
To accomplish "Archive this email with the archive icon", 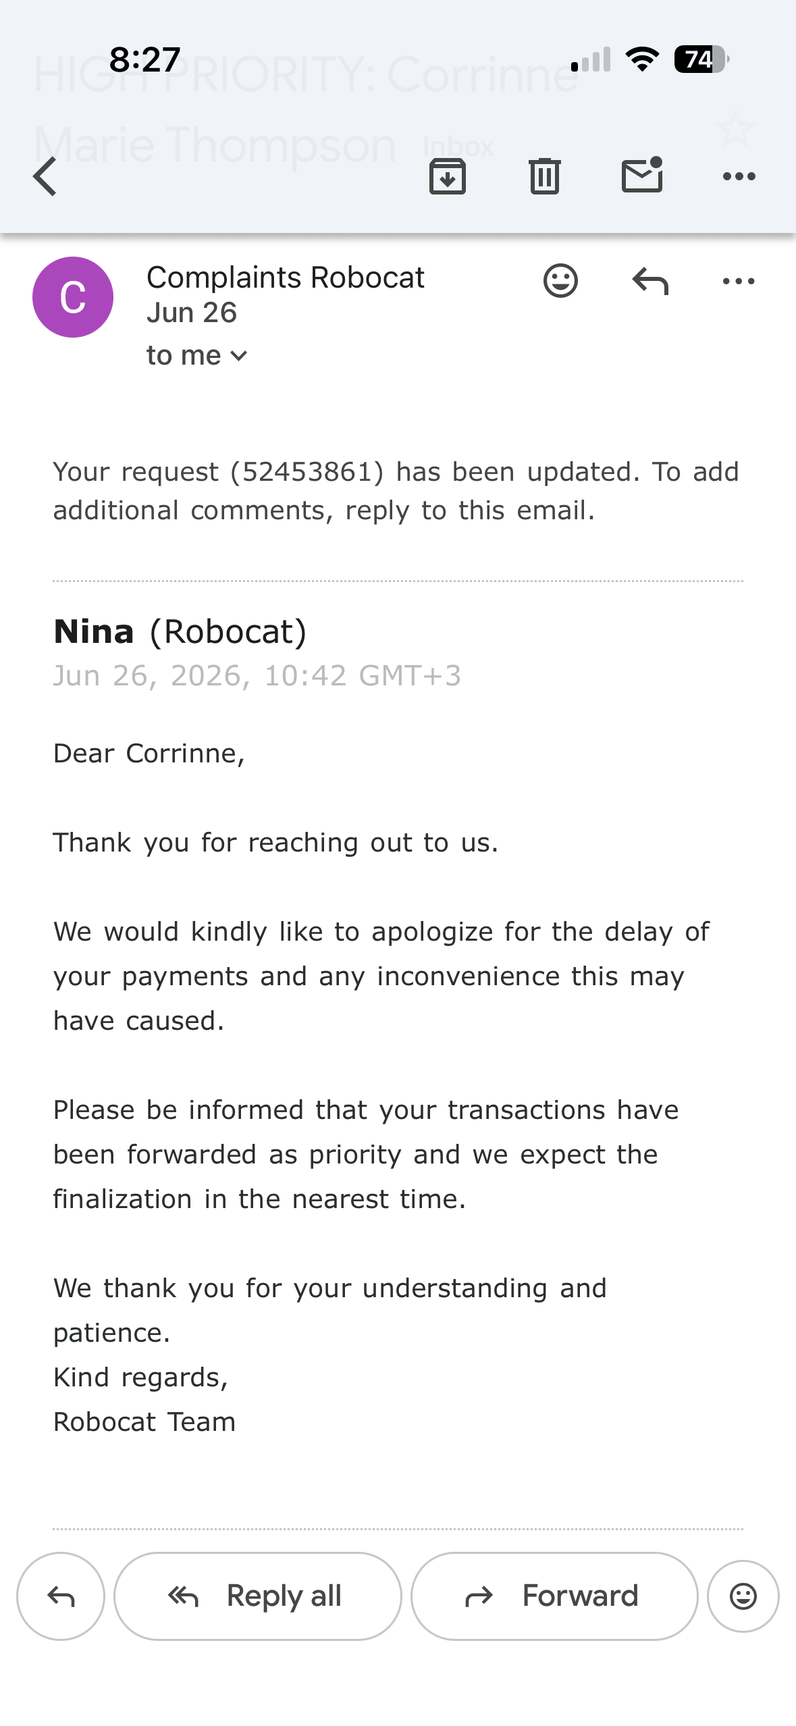I will pyautogui.click(x=448, y=176).
